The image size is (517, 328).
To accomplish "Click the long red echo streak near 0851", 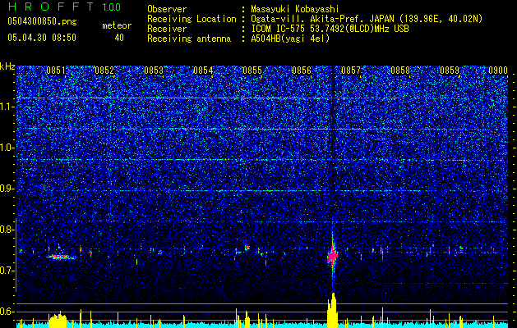I will [x=60, y=257].
